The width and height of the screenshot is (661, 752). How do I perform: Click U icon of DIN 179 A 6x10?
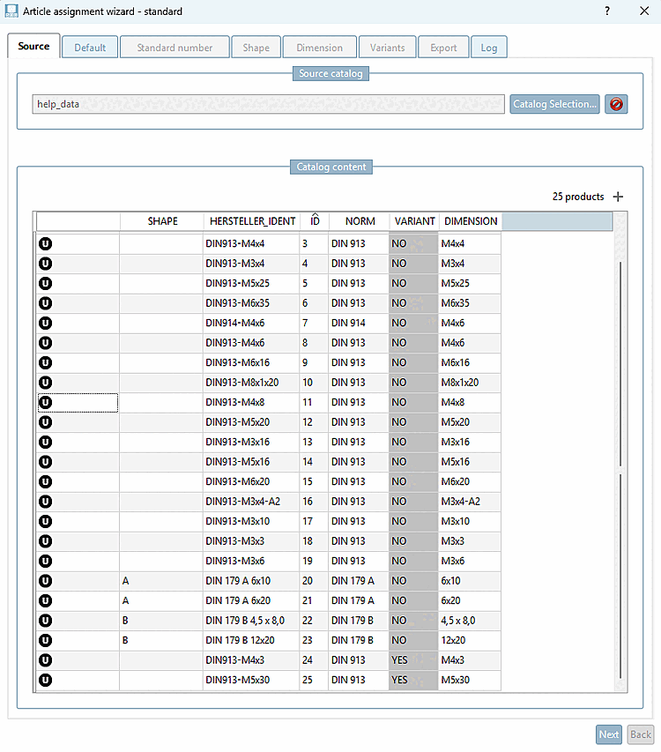(46, 581)
